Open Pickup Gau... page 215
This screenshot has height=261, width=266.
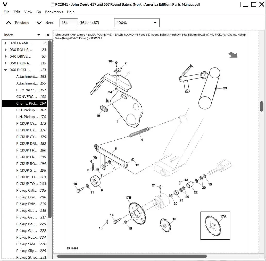coord(24,211)
